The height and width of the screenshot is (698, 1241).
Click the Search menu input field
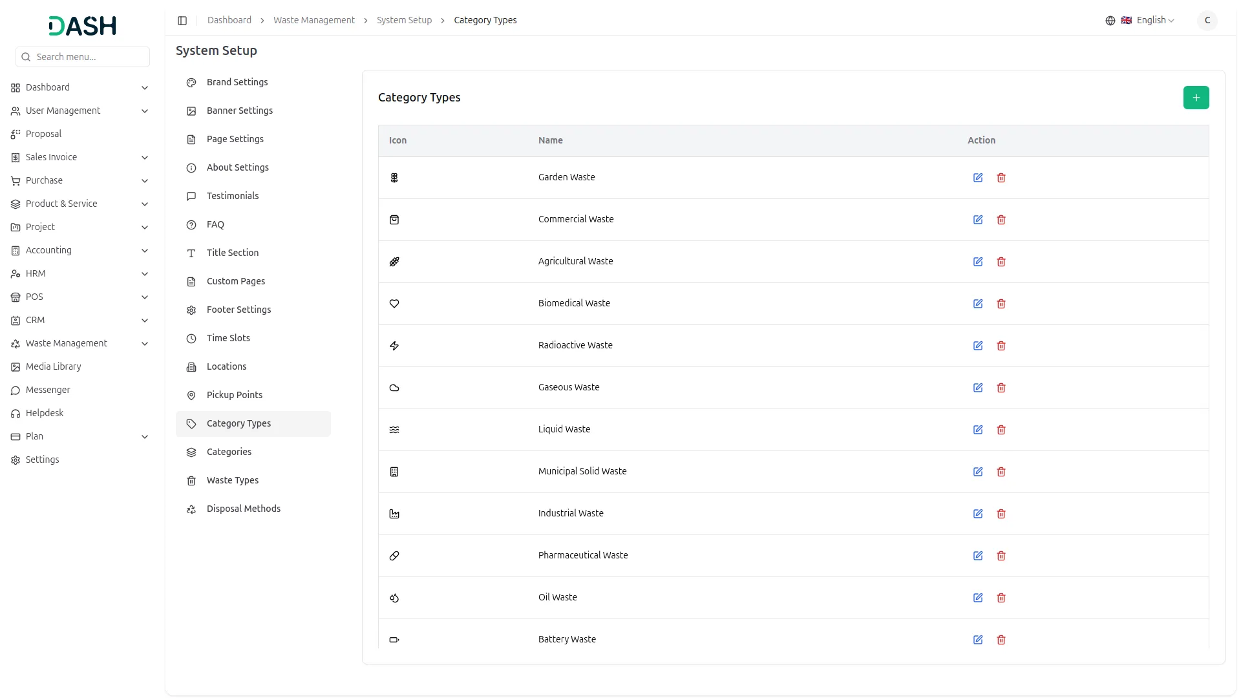(89, 57)
